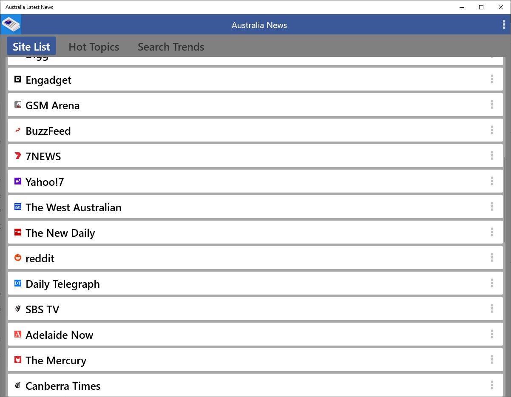Click The West Australian favicon
Screen dimensions: 511x397
click(x=18, y=207)
